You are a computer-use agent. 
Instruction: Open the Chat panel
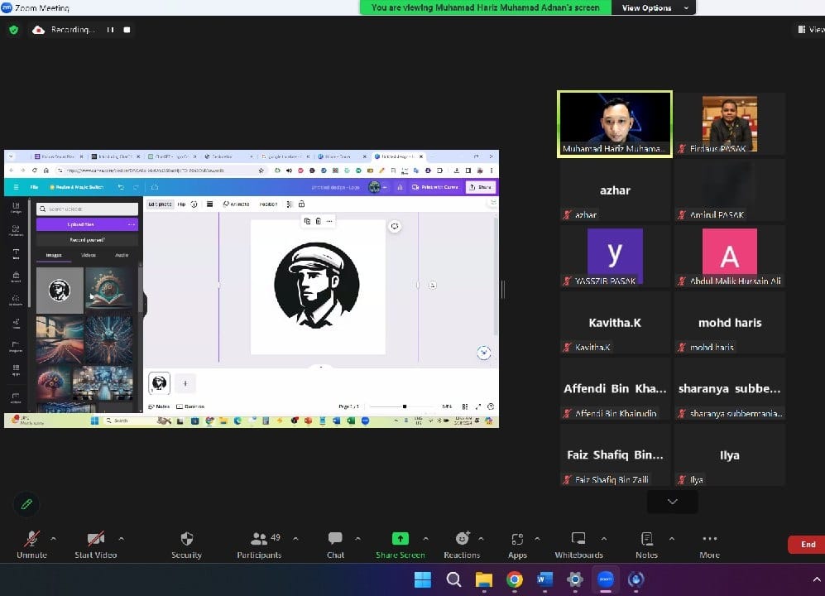pos(335,539)
